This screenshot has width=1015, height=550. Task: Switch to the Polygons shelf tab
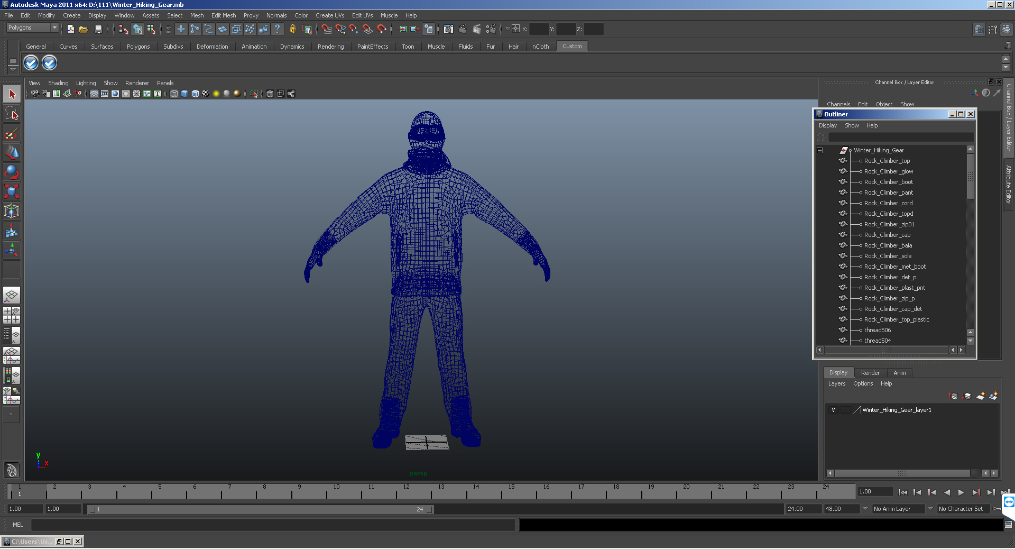138,47
